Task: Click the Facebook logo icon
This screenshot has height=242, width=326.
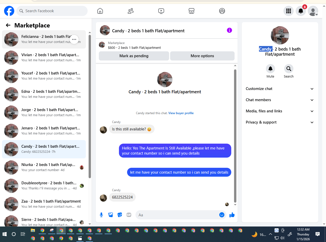Action: click(x=9, y=11)
